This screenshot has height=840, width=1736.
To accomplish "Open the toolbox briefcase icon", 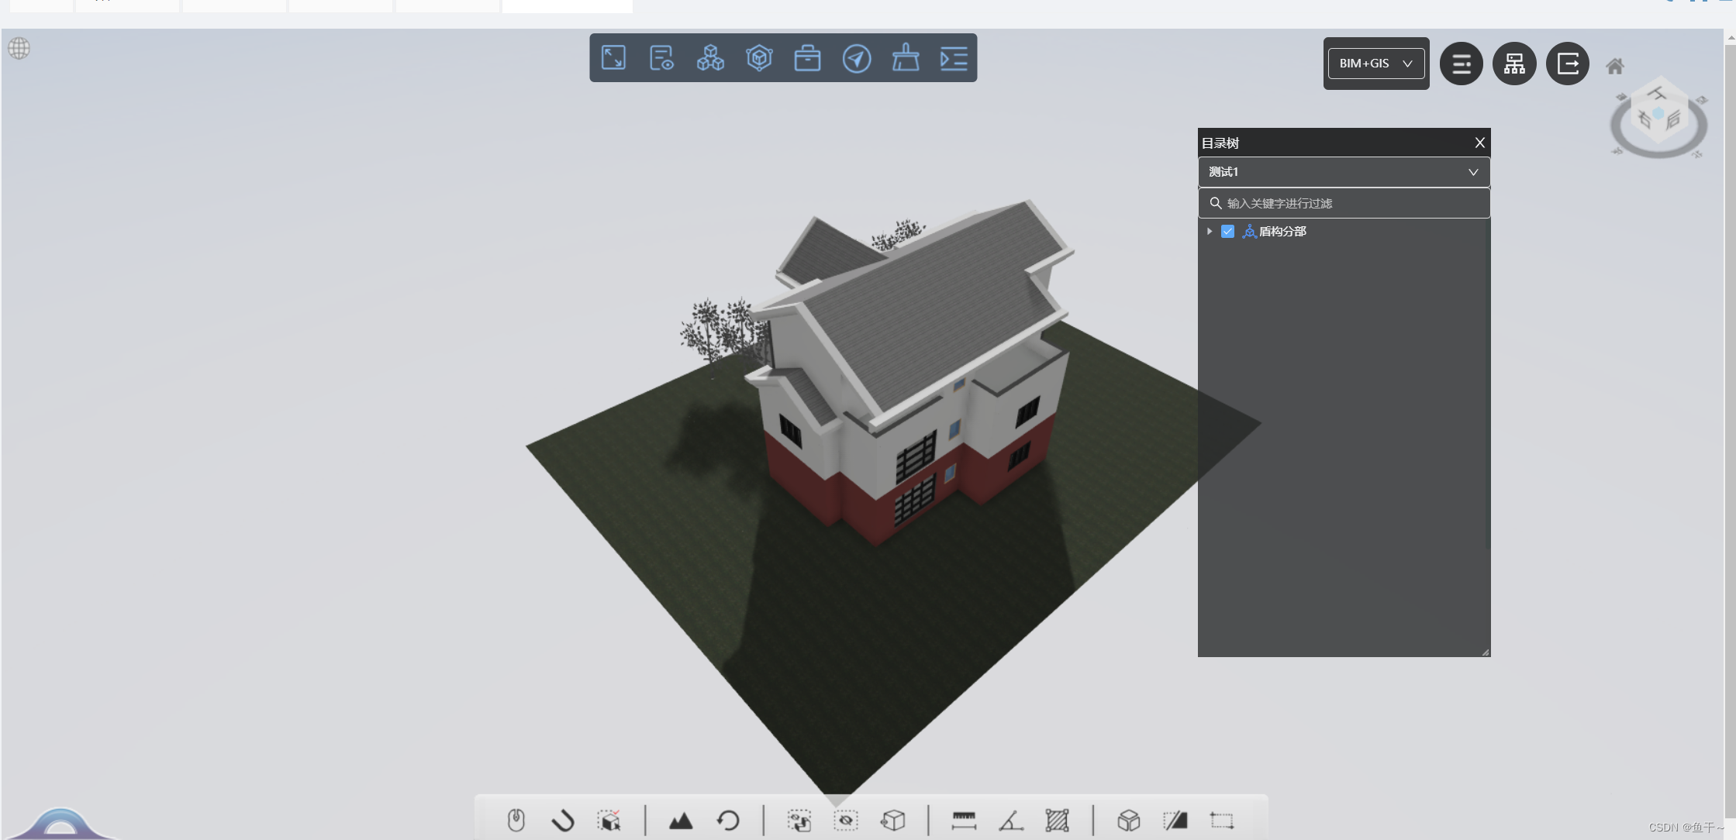I will coord(807,58).
